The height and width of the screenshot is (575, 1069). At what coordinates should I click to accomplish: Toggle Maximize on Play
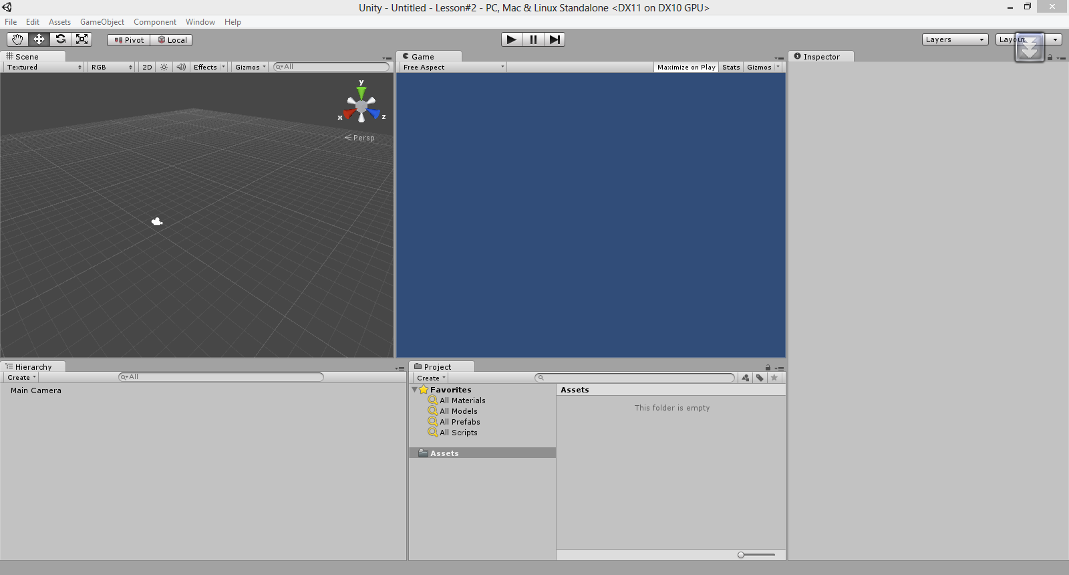pos(686,67)
